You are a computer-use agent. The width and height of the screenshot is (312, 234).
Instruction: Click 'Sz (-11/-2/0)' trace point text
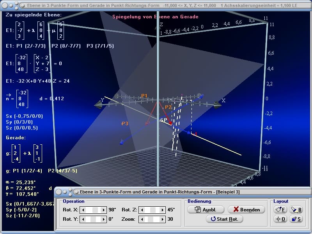(x=23, y=216)
